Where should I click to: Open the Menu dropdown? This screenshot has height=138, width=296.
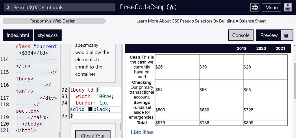[271, 7]
